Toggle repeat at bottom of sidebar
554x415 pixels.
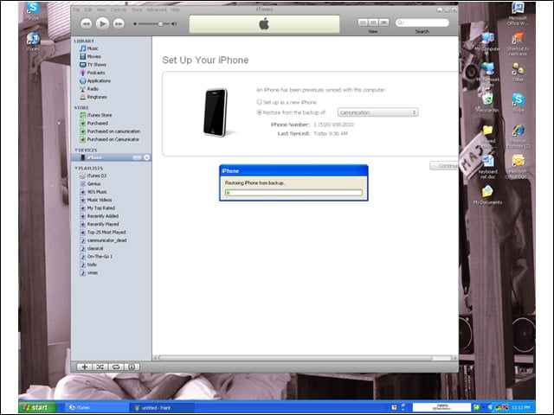115,367
